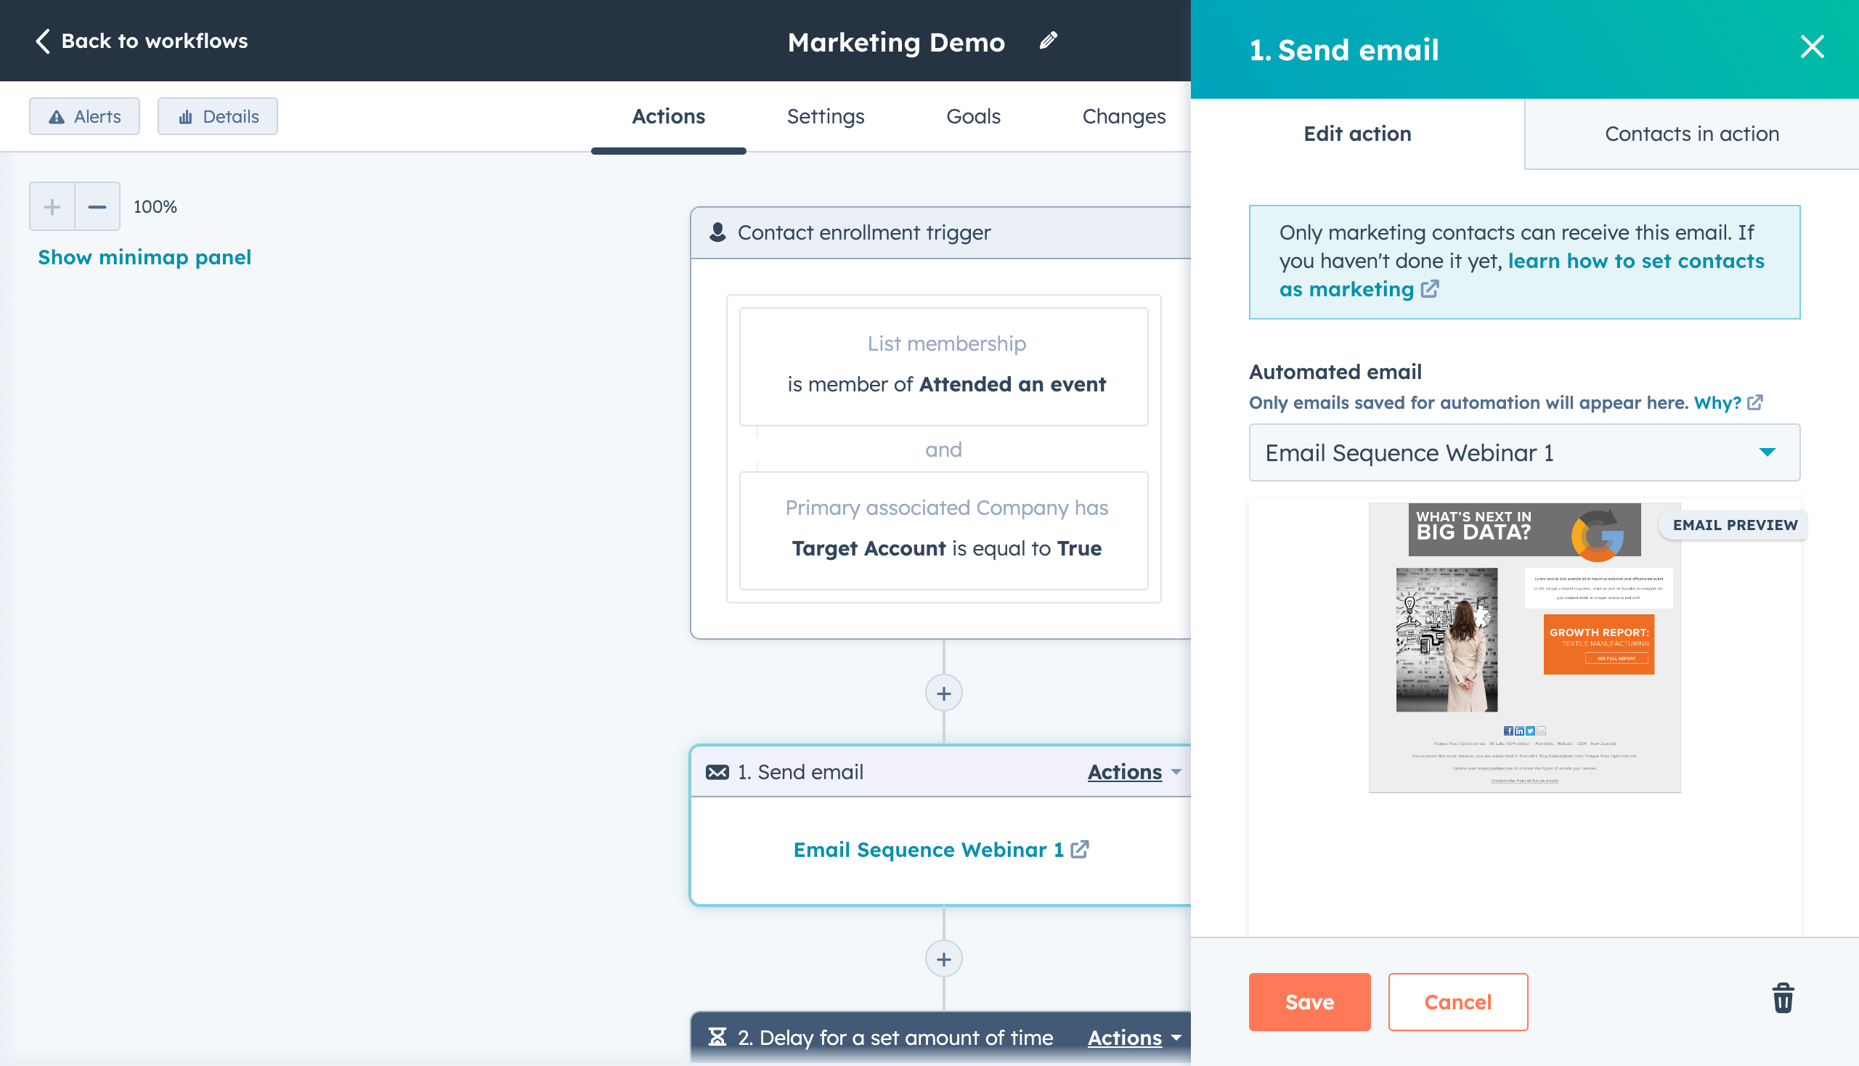Image resolution: width=1859 pixels, height=1066 pixels.
Task: Switch to the Contacts in action tab
Action: (1692, 133)
